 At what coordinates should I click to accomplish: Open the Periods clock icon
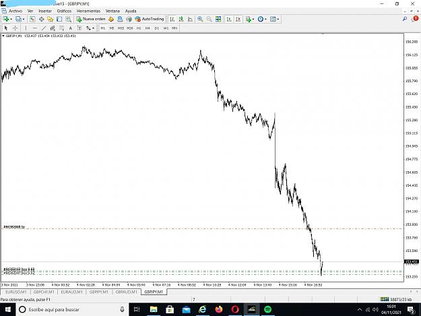(261, 19)
